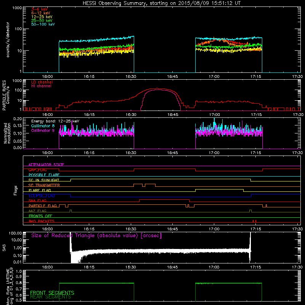Select the red "GAP_FLAG" label
Screen dimensions: 305x305
[x=37, y=170]
